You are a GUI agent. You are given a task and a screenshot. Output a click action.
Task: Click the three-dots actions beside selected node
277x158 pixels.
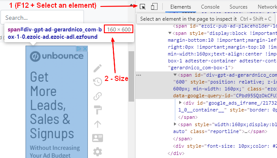(x=138, y=75)
